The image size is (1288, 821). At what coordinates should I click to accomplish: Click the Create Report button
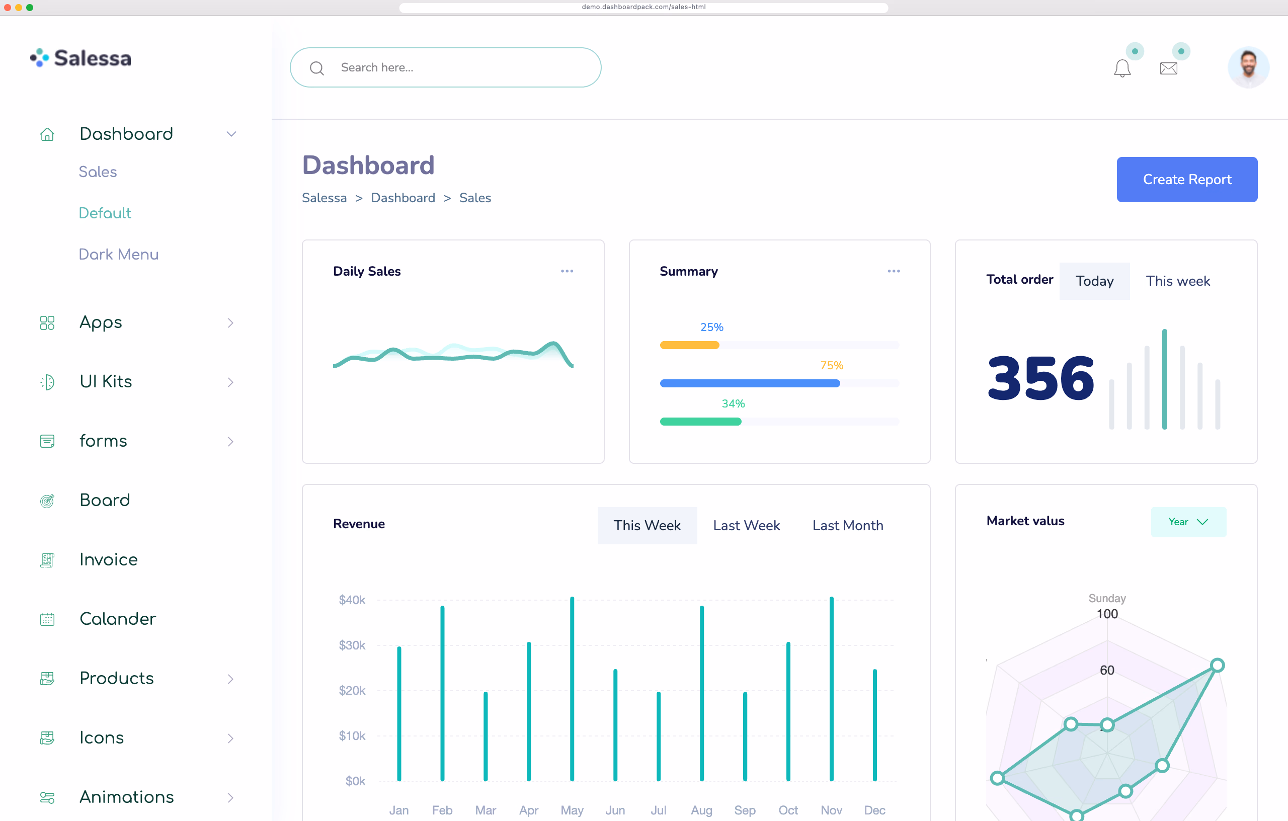click(x=1186, y=179)
